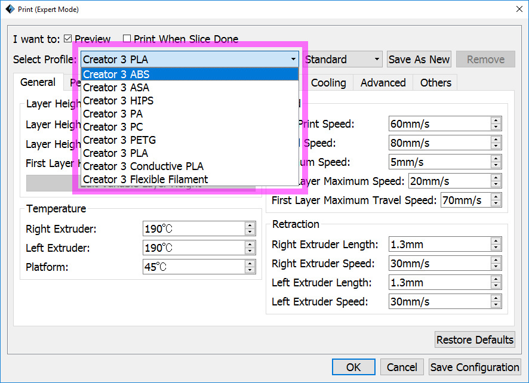Increase the Right Extruder Speed retraction
529x383 pixels.
click(496, 260)
